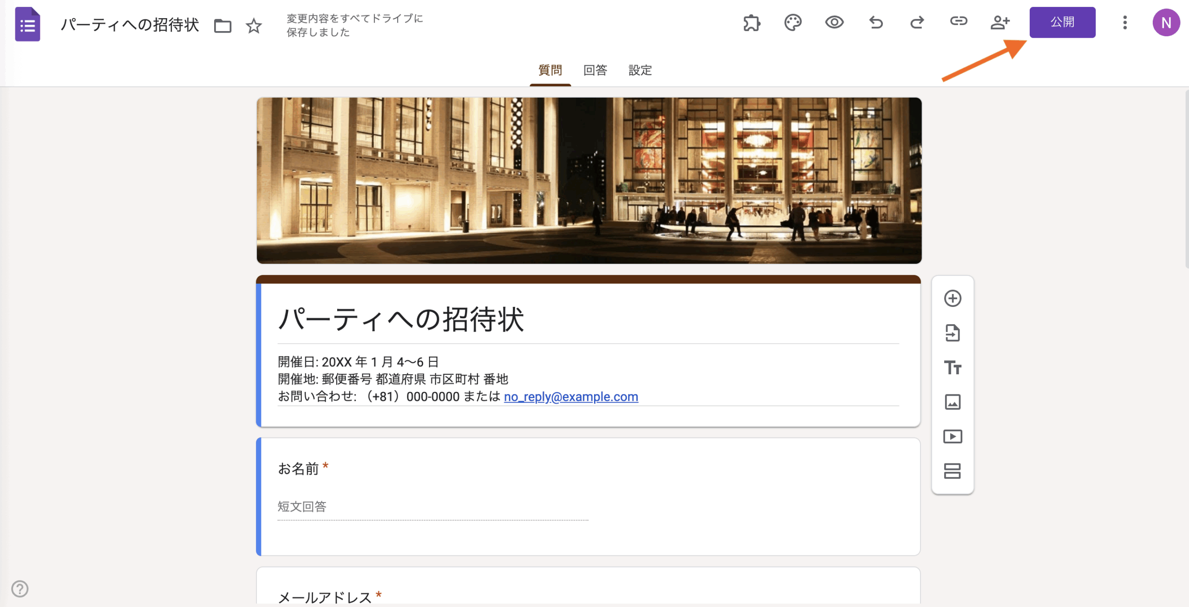This screenshot has height=607, width=1189.
Task: Click the move-to-folder icon
Action: [x=222, y=26]
